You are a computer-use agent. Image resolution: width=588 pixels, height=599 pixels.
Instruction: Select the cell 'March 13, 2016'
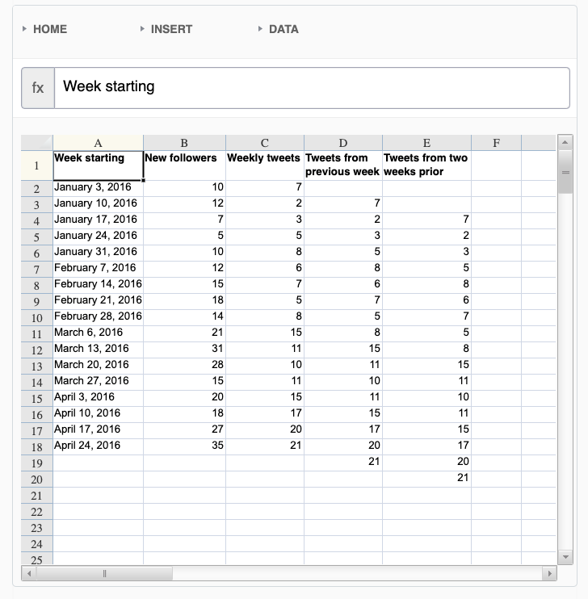[99, 350]
